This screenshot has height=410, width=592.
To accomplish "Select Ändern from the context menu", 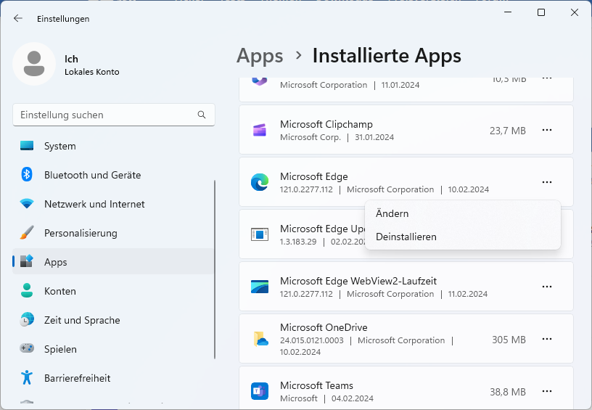I will pos(392,214).
